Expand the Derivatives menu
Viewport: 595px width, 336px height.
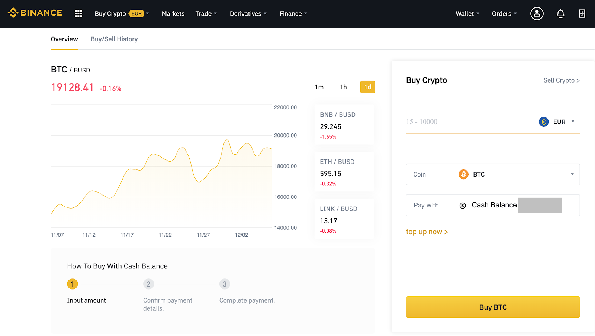[x=248, y=14]
